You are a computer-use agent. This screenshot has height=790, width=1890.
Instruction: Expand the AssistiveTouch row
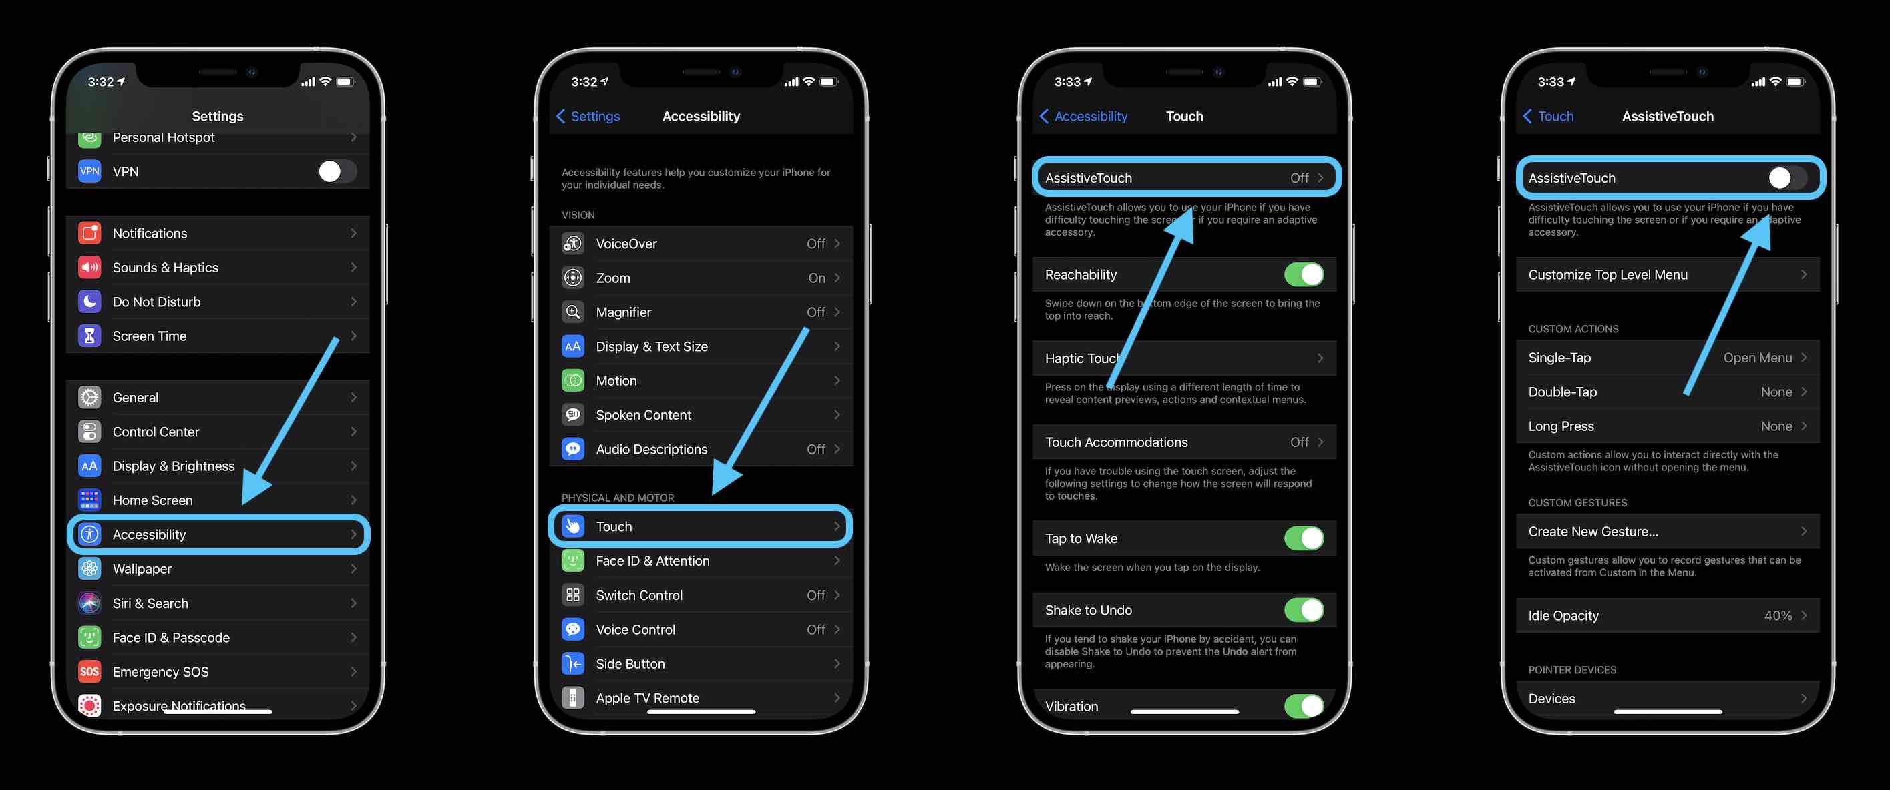click(1183, 178)
